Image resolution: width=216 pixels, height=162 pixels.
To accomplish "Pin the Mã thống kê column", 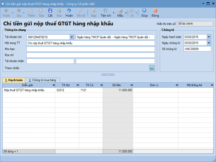I will pos(212,85).
